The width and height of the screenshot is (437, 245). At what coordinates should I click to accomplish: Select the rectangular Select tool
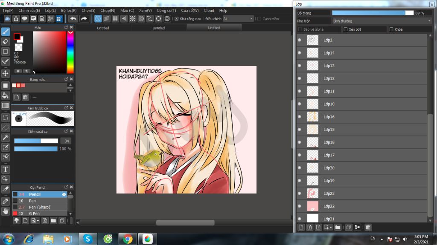tap(5, 118)
